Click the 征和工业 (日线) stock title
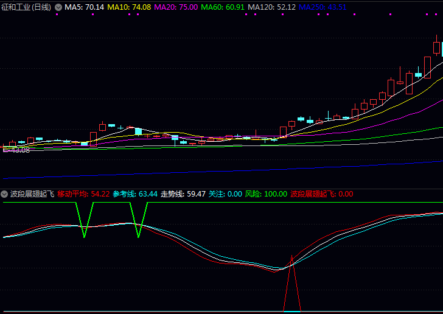The image size is (443, 314). point(27,7)
